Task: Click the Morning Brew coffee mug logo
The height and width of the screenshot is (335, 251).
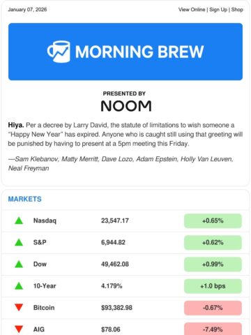Action: click(59, 52)
